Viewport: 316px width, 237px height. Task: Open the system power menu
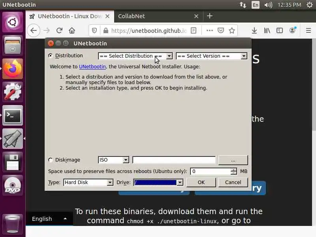[309, 5]
